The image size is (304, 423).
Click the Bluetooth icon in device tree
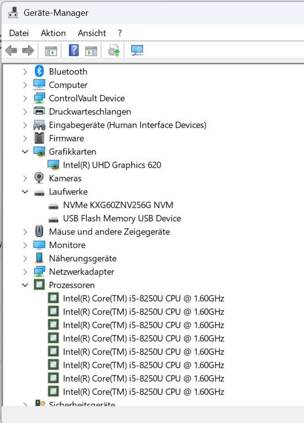(39, 72)
